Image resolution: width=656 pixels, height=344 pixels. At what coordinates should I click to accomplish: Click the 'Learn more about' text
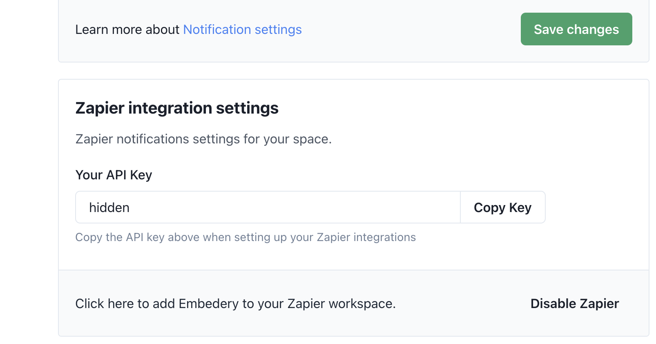coord(127,29)
